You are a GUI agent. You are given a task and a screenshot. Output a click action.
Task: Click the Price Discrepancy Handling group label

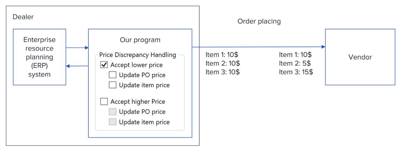(138, 55)
